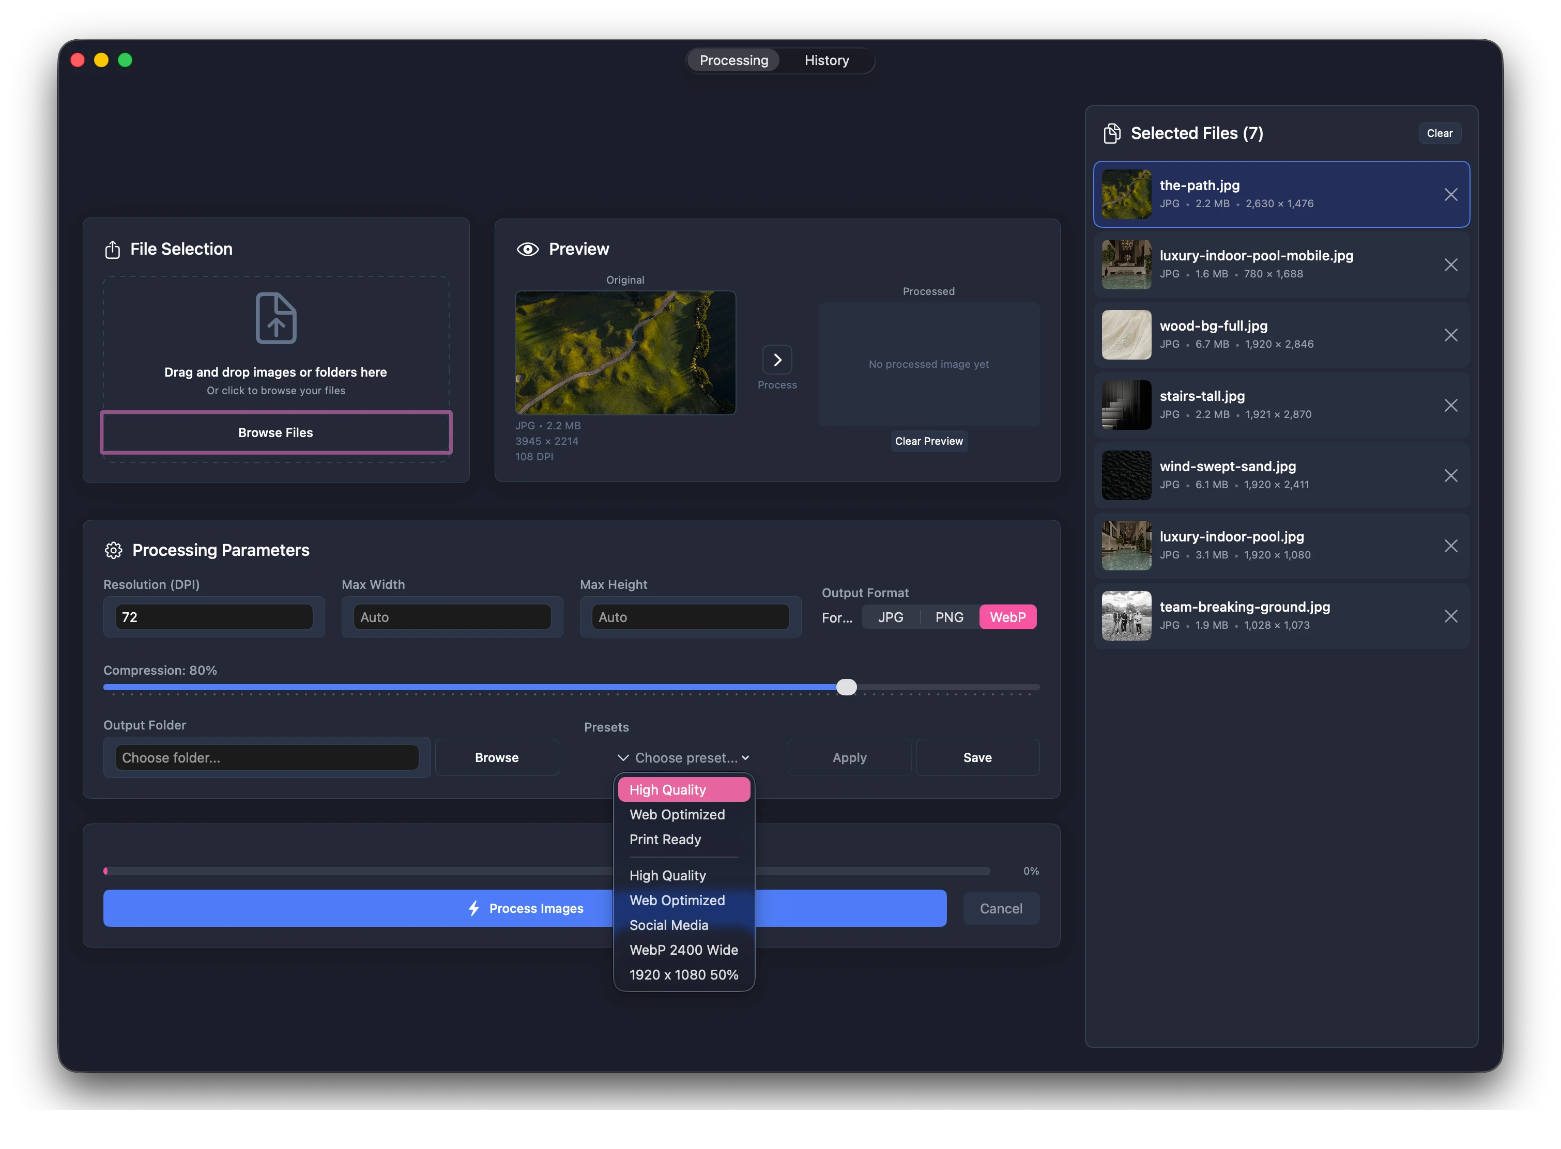Click the Browse Files button
The width and height of the screenshot is (1561, 1149).
276,432
